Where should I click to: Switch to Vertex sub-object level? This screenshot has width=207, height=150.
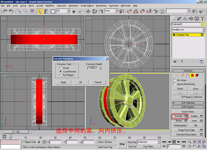(178, 75)
